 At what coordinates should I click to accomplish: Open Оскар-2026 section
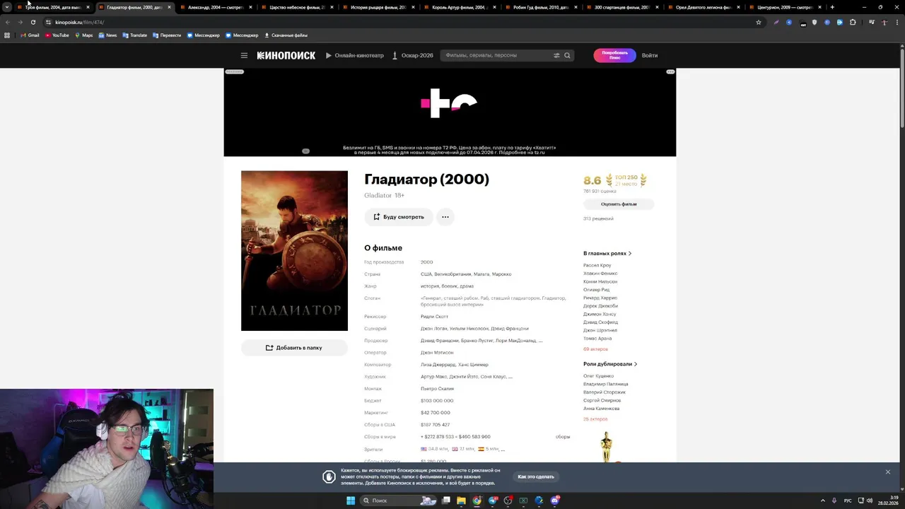coord(413,55)
